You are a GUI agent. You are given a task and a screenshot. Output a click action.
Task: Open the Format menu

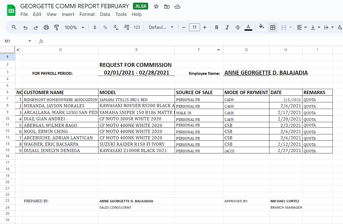(x=87, y=14)
